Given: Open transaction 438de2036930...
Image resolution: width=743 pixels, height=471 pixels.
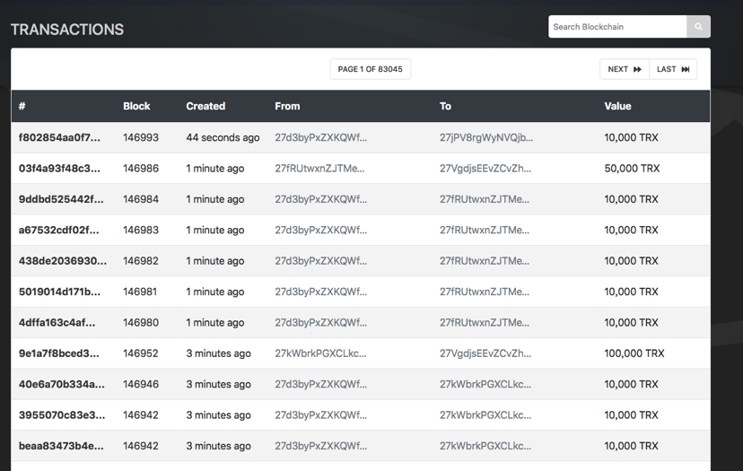Looking at the screenshot, I should click(63, 260).
